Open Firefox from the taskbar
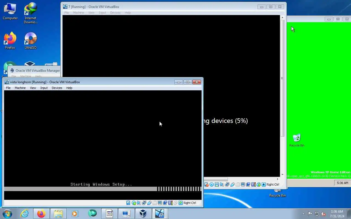The height and width of the screenshot is (219, 351). (41, 214)
